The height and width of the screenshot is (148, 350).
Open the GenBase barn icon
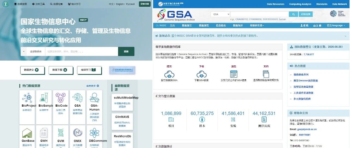click(27, 133)
